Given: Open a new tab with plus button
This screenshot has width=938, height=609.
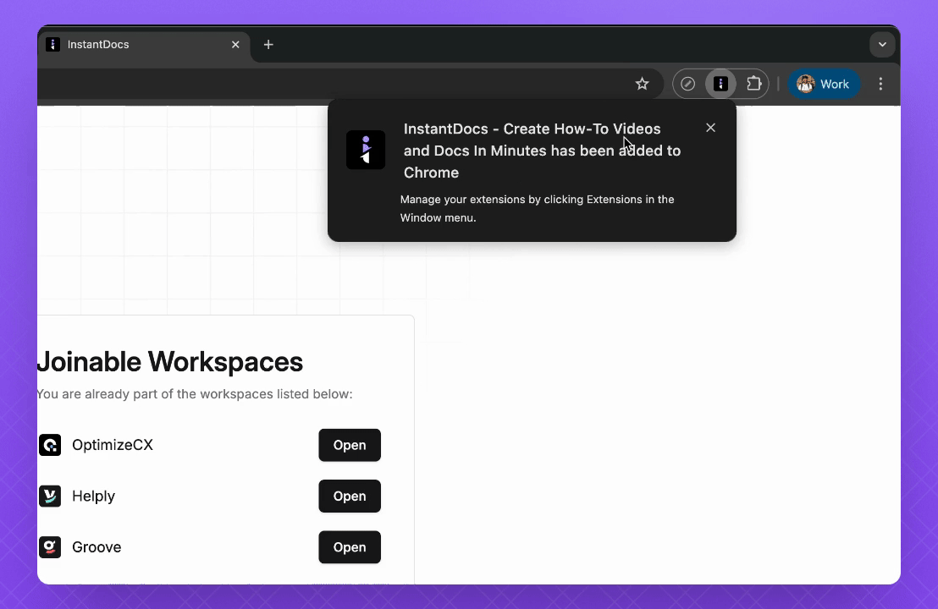Looking at the screenshot, I should [268, 45].
